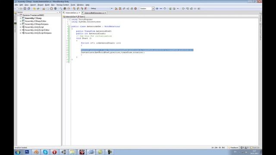Expand the Assembly-CSharp project node
The width and height of the screenshot is (276, 155).
point(21,18)
